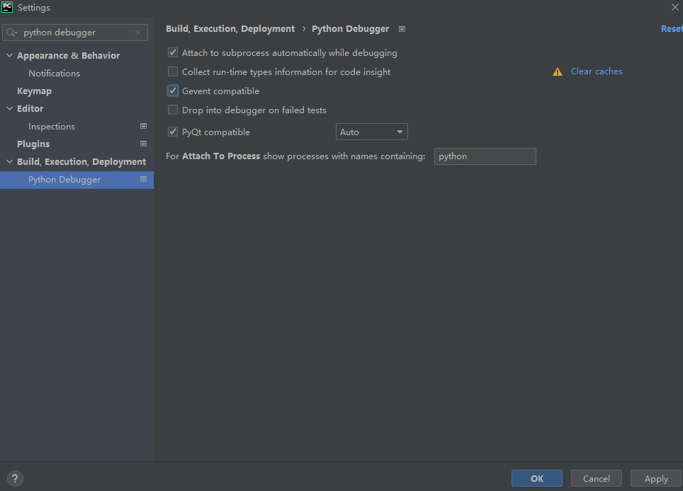Screen dimensions: 683x491
Task: Click project-level icon next to Plugins
Action: [143, 144]
